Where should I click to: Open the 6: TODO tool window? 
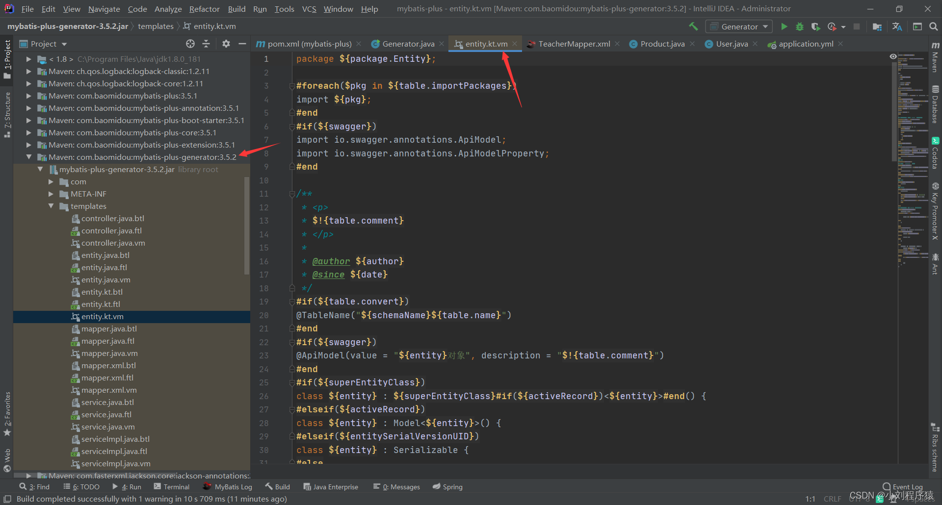pyautogui.click(x=81, y=487)
